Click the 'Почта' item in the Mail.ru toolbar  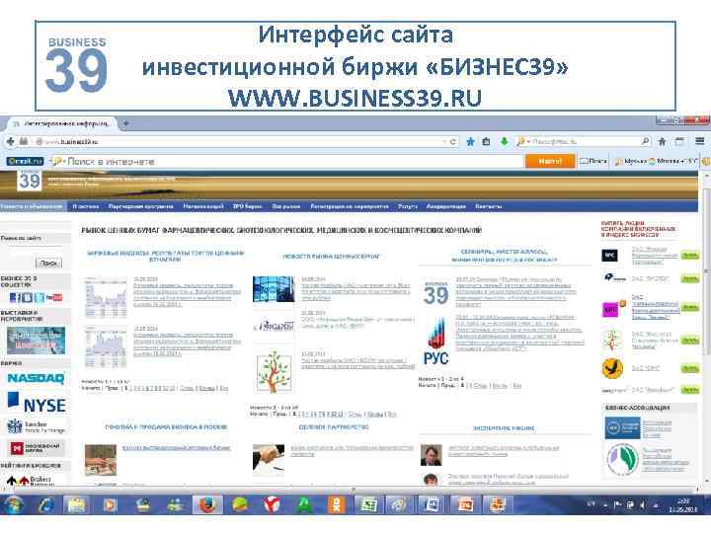pos(593,161)
